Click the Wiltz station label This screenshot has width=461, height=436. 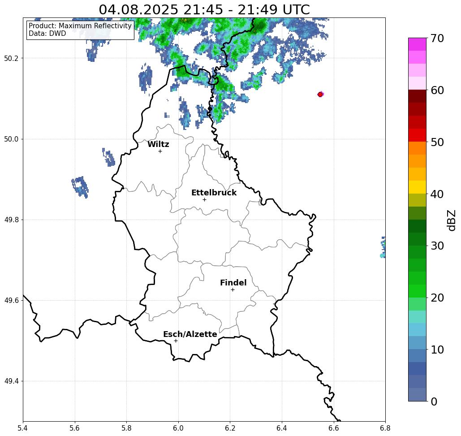pos(158,144)
